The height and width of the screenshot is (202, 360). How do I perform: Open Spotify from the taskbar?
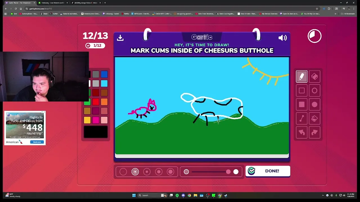(x=177, y=195)
